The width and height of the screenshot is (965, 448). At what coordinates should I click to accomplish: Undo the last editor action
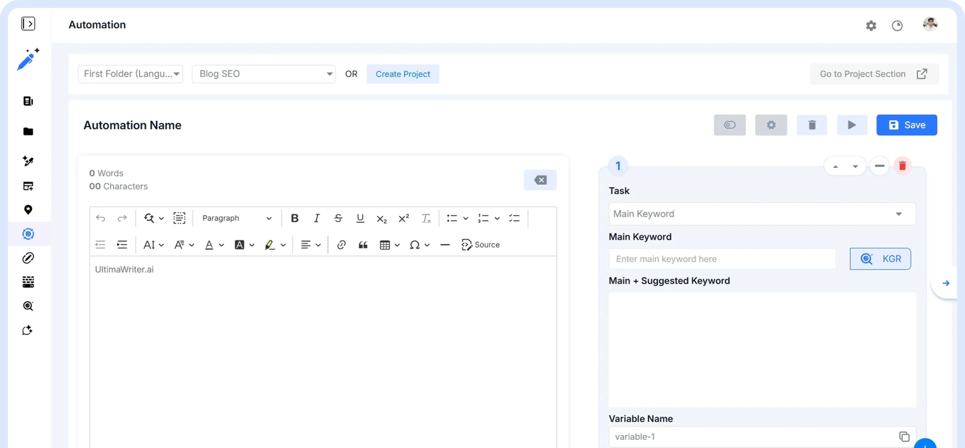tap(100, 218)
